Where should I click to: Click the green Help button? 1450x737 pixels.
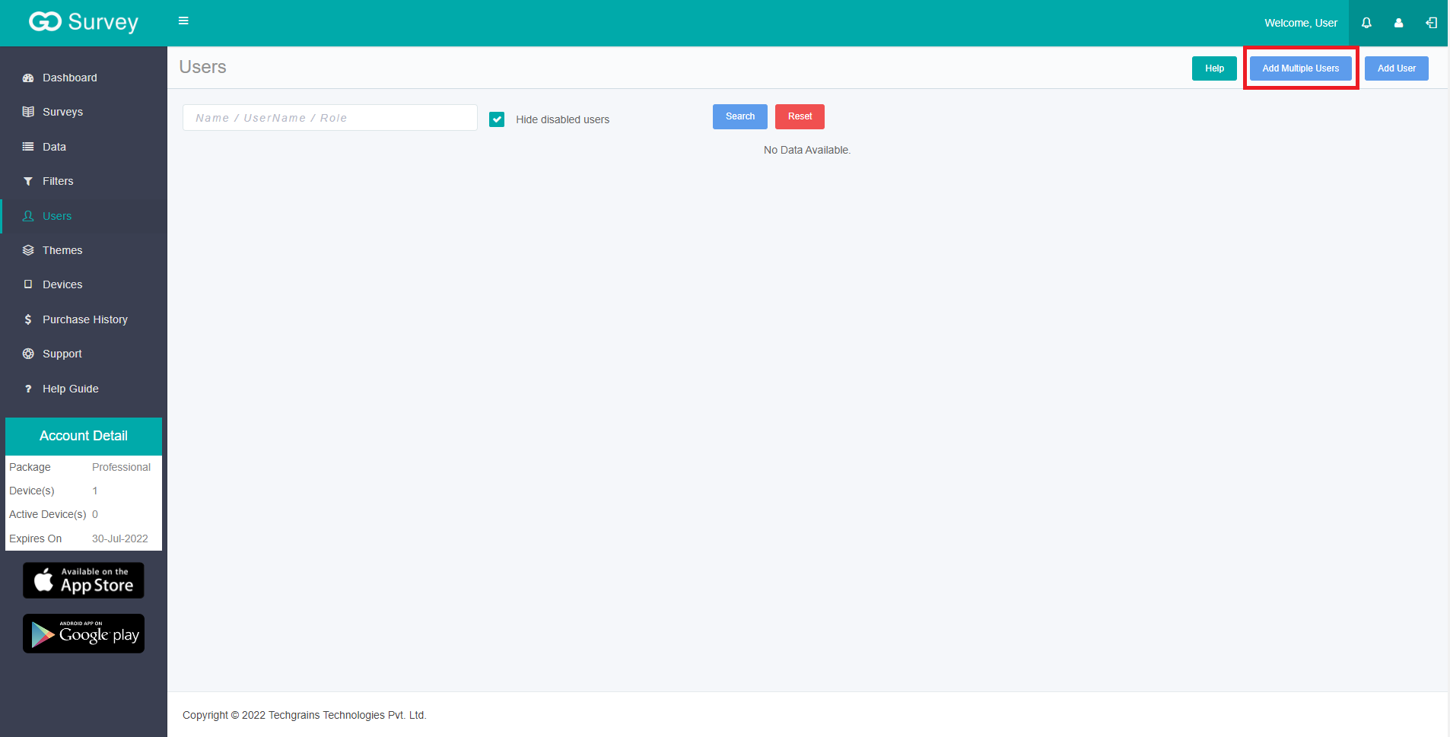(x=1214, y=68)
